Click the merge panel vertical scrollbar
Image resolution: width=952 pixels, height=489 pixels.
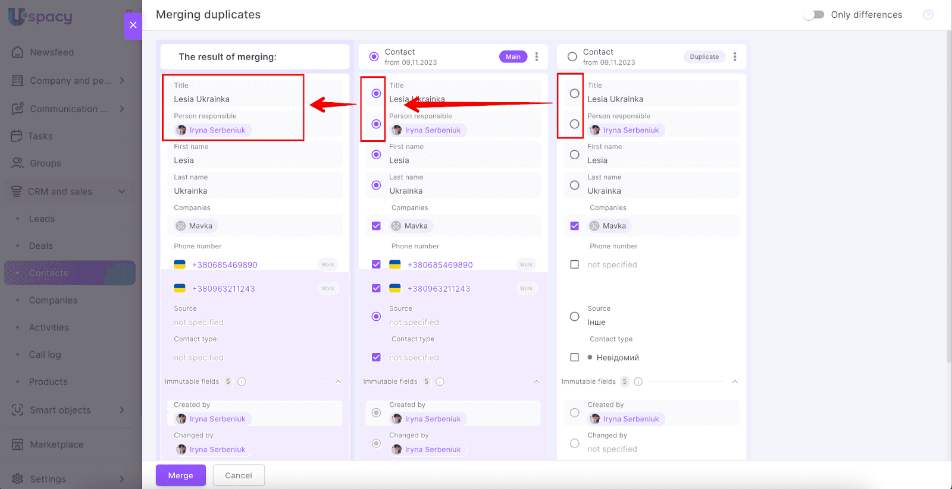tap(948, 196)
